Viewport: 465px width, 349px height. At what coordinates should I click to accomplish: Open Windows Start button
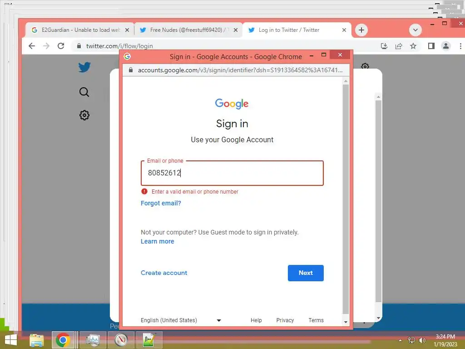[x=11, y=340]
